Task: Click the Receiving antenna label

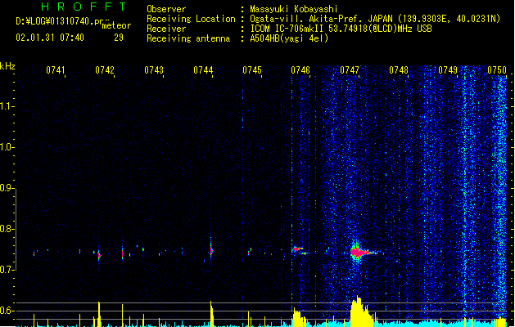Action: click(188, 38)
